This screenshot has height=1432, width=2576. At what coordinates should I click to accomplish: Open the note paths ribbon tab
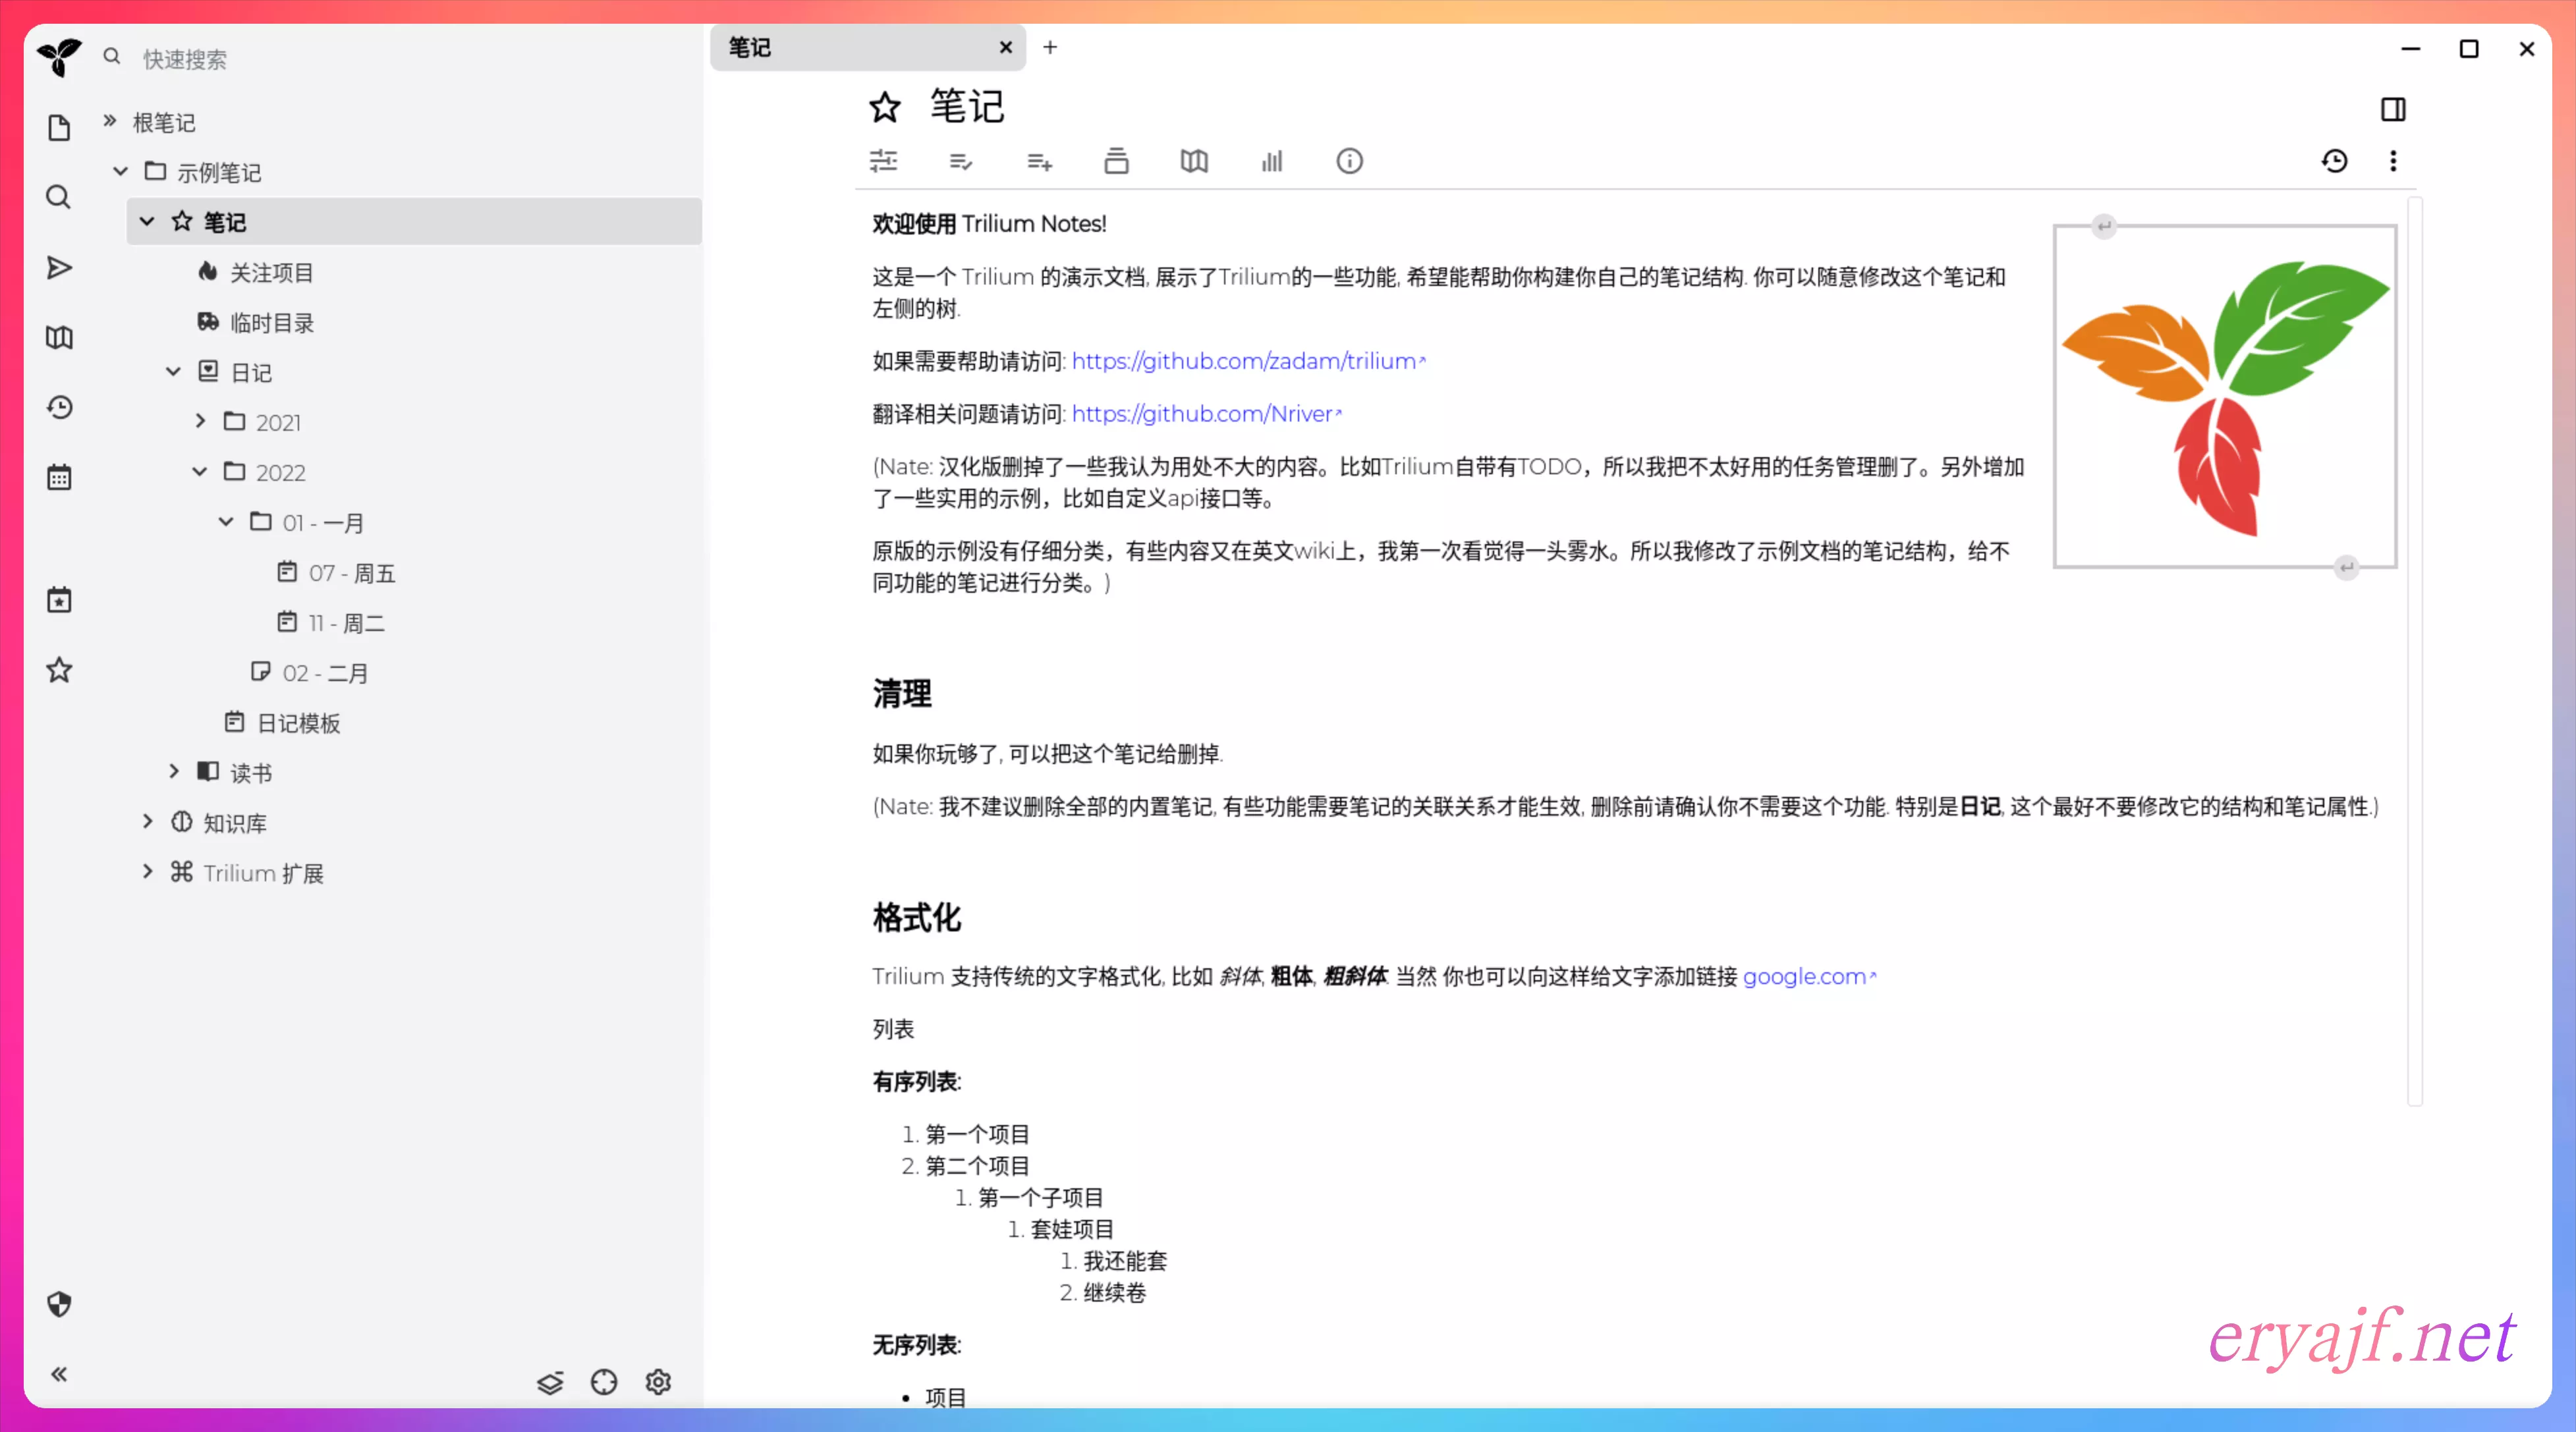tap(1116, 161)
